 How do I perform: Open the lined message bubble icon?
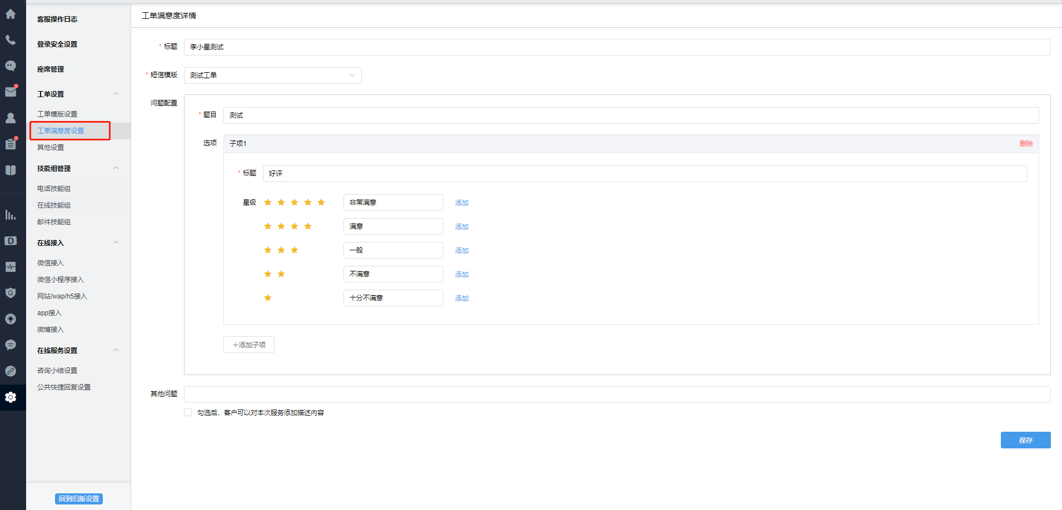11,345
